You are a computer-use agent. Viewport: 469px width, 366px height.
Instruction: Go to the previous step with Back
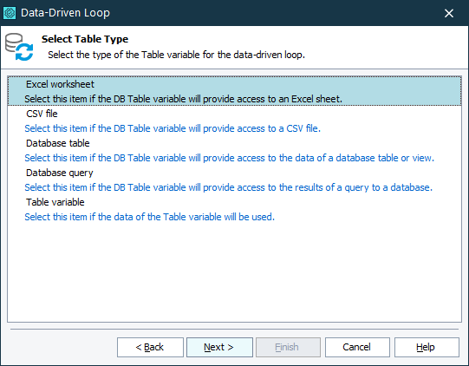click(150, 347)
